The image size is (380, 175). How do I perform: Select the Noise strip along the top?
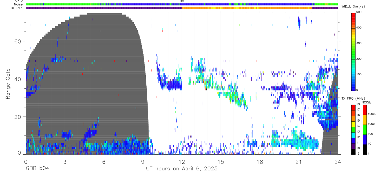pyautogui.click(x=182, y=4)
